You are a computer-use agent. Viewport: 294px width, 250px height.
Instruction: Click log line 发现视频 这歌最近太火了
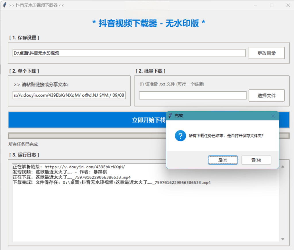pos(60,172)
